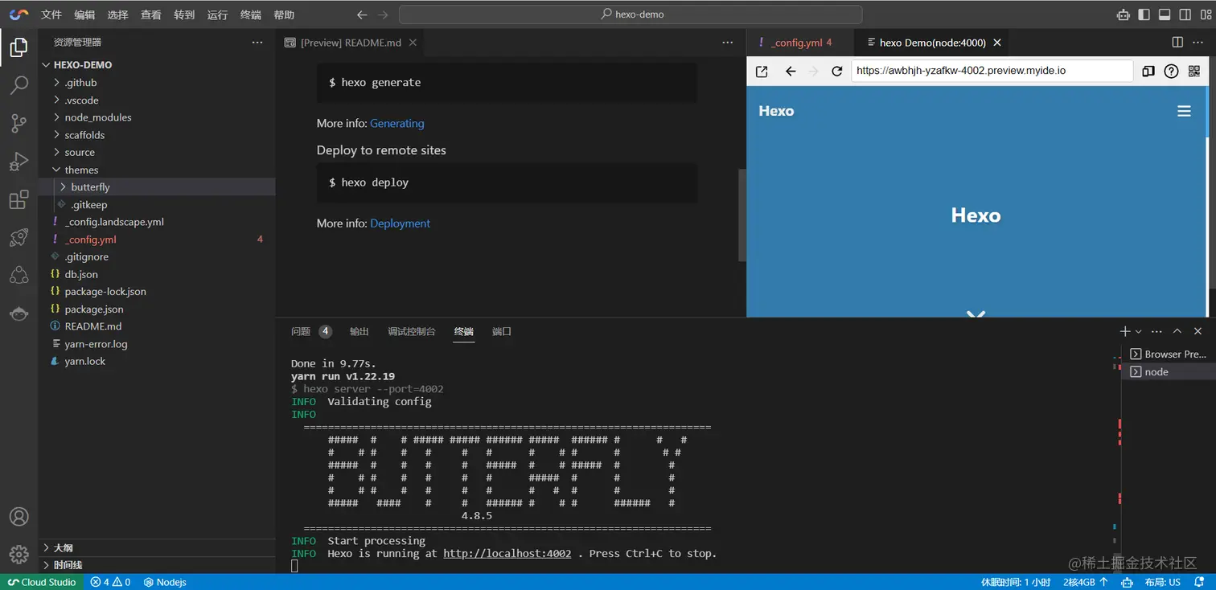
Task: Open more actions for the right editor group
Action: click(x=1198, y=43)
